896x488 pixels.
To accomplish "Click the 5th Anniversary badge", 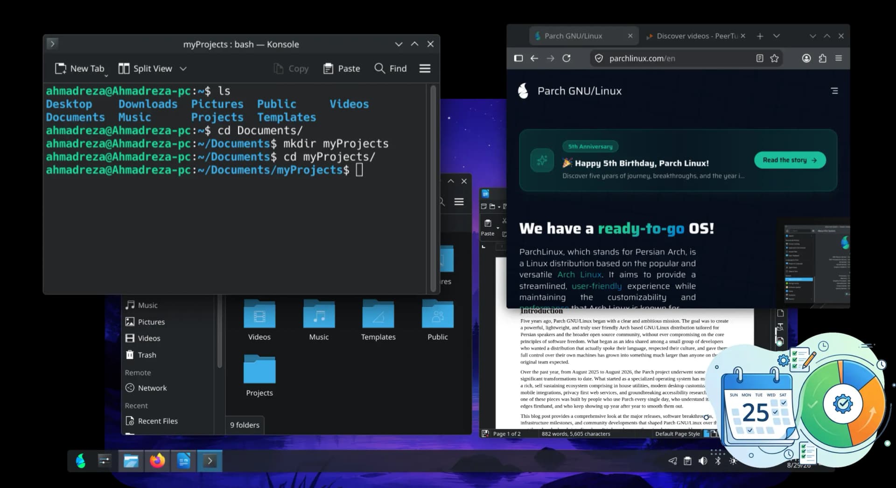I will (x=590, y=146).
